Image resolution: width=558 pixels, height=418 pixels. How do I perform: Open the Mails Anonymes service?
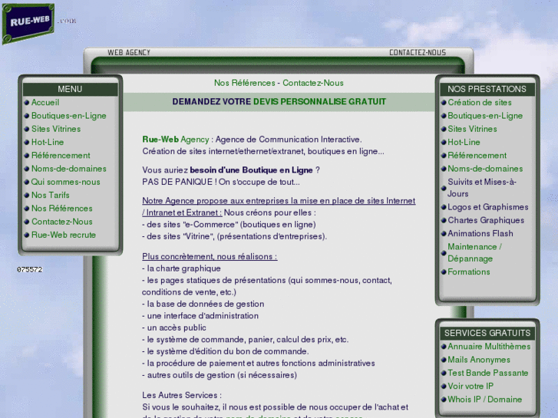479,360
